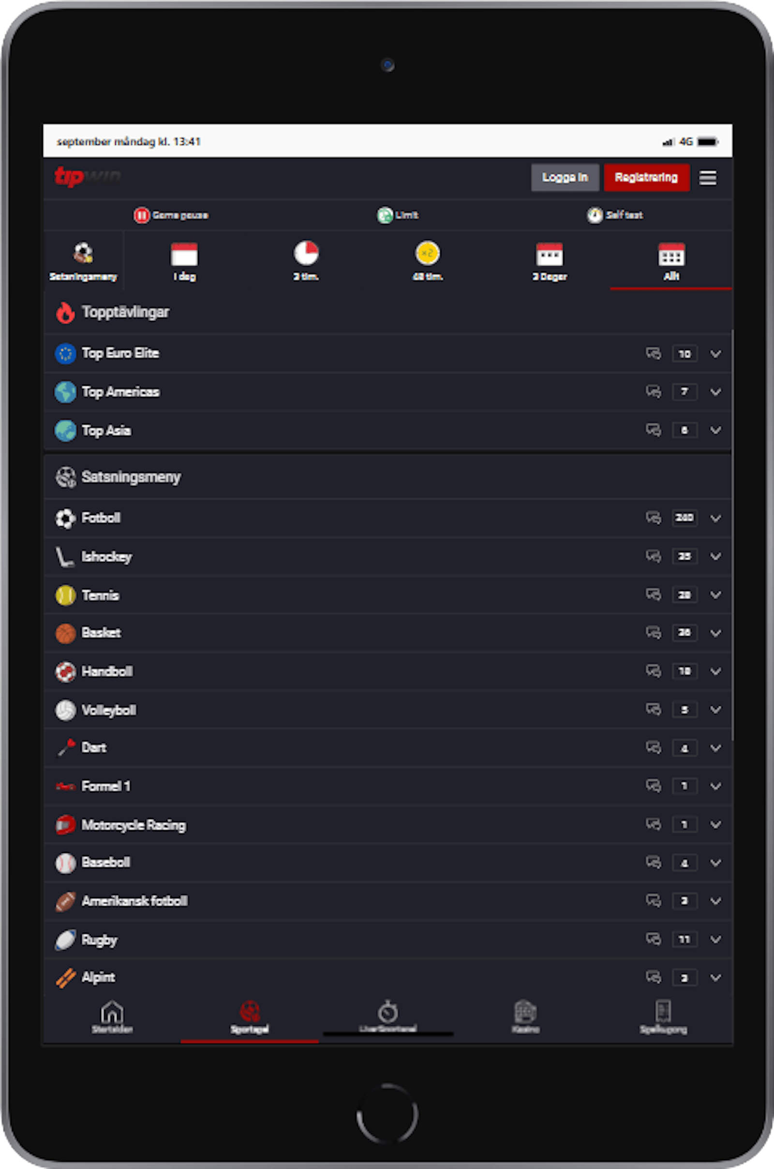Toggle the odds icon beside Tennis

coord(654,594)
